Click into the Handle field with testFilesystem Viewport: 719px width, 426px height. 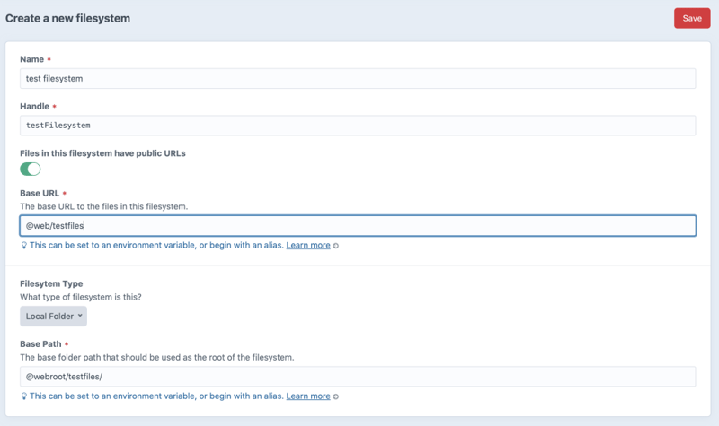tap(358, 126)
